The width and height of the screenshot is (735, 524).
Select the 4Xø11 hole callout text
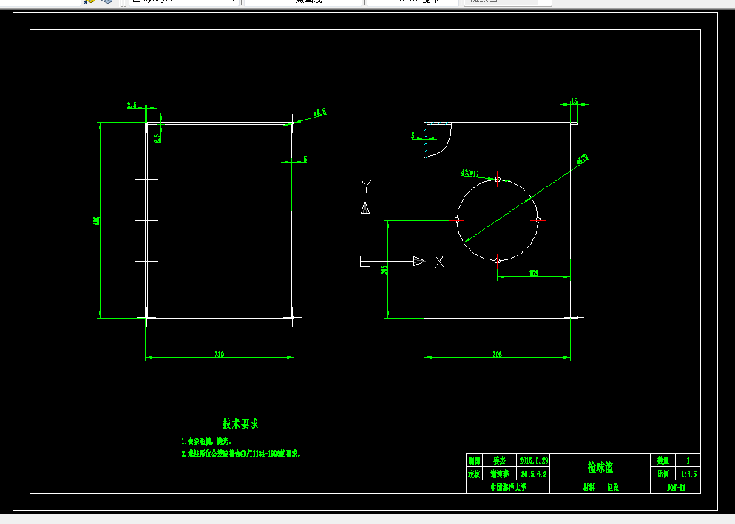470,174
